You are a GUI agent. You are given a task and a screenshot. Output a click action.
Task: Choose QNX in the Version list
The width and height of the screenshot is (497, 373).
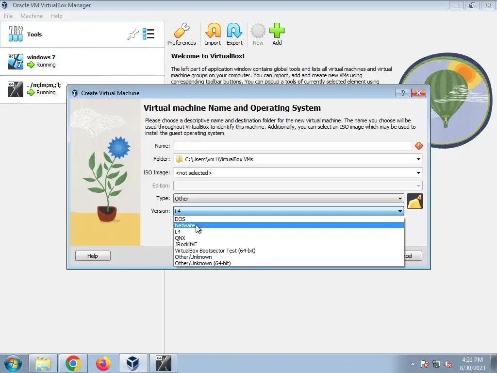(289, 238)
